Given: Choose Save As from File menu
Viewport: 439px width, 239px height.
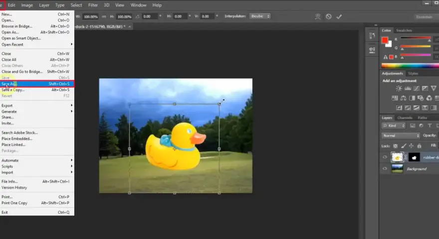Looking at the screenshot, I should click(37, 84).
